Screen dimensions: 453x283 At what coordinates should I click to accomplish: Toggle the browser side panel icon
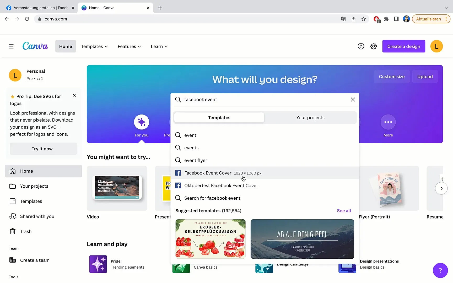(396, 19)
